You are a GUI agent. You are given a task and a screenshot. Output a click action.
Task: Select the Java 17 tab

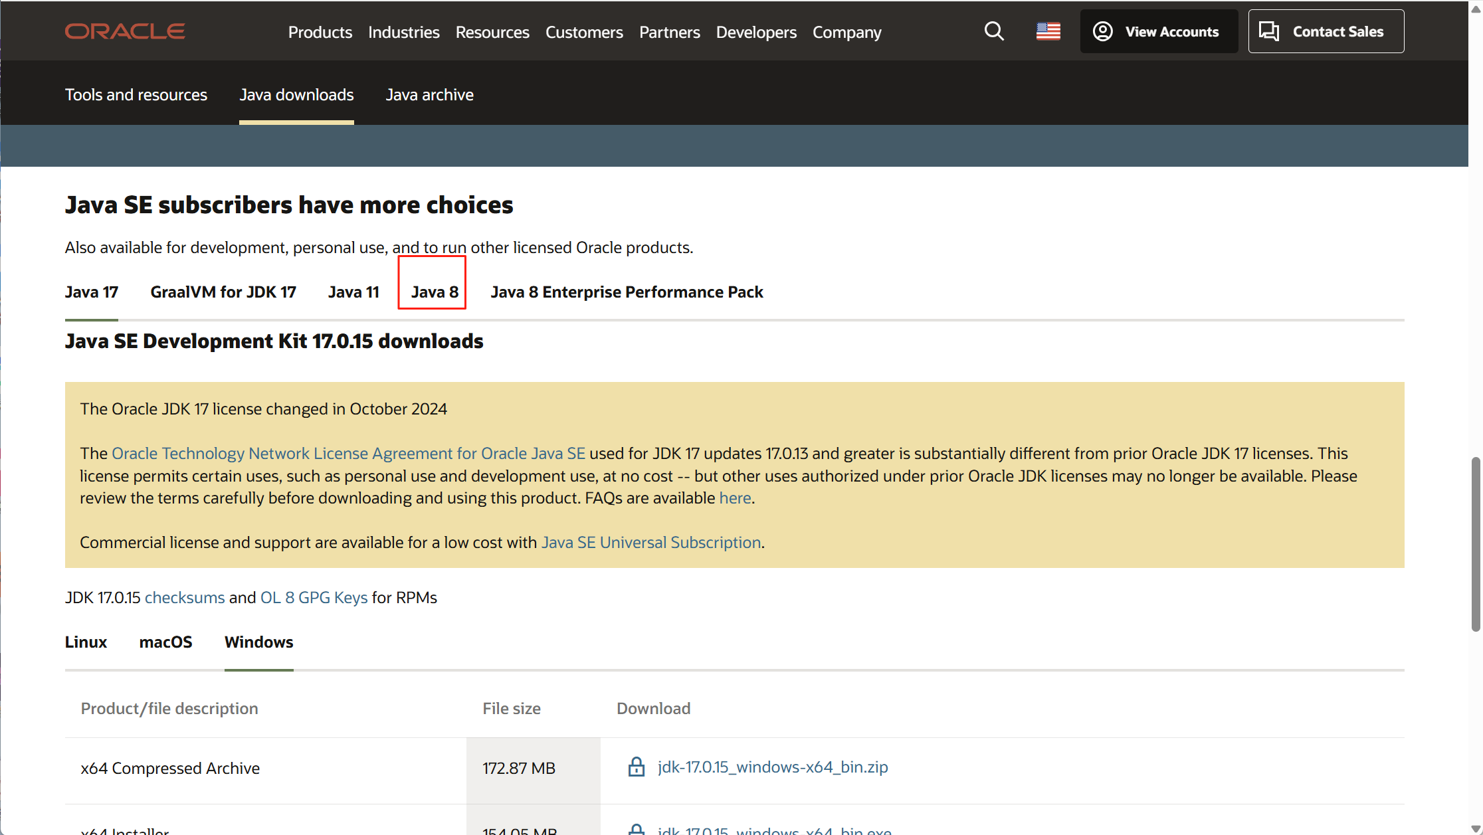click(x=92, y=292)
